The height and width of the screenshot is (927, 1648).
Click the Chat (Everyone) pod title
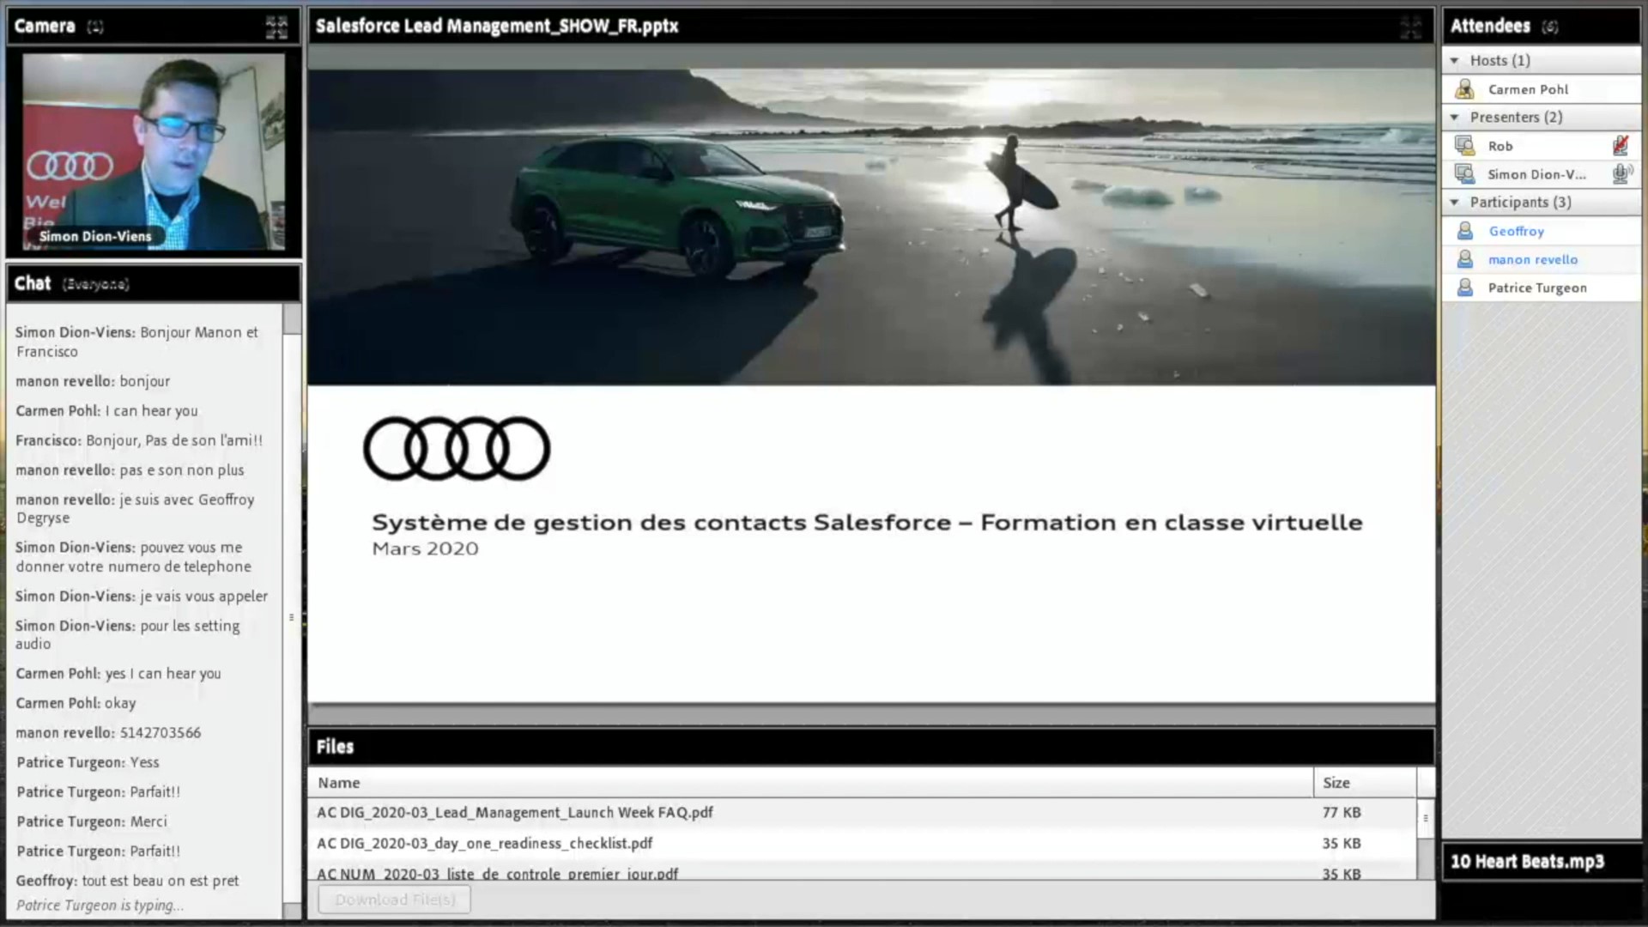[x=71, y=283]
